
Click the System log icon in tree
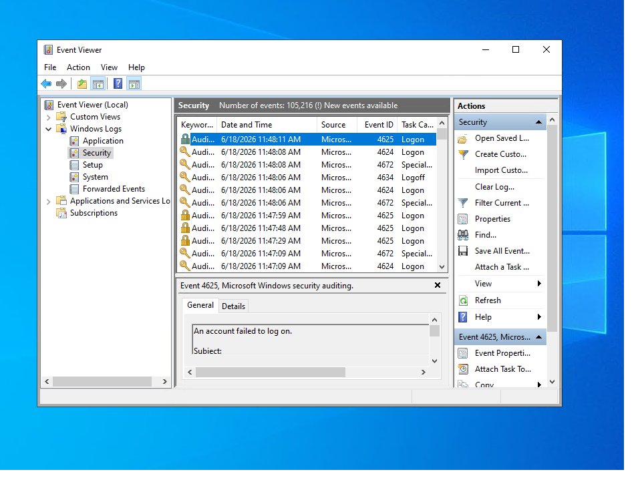pos(74,177)
